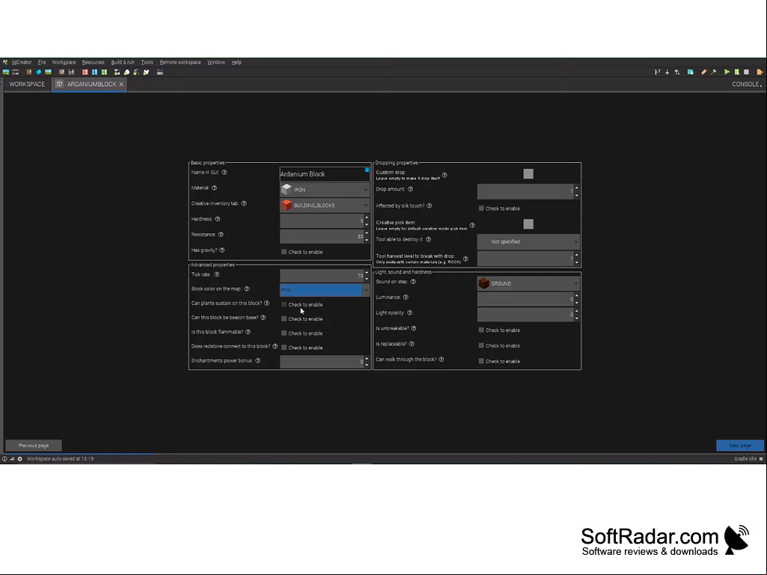
Task: Enable Affected by silk touch checkbox
Action: (x=481, y=209)
